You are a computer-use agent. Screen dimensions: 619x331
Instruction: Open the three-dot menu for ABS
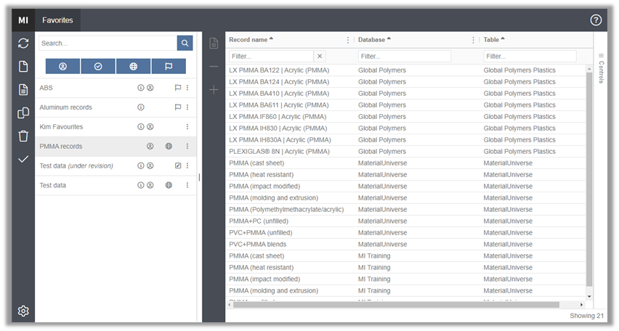pyautogui.click(x=187, y=88)
